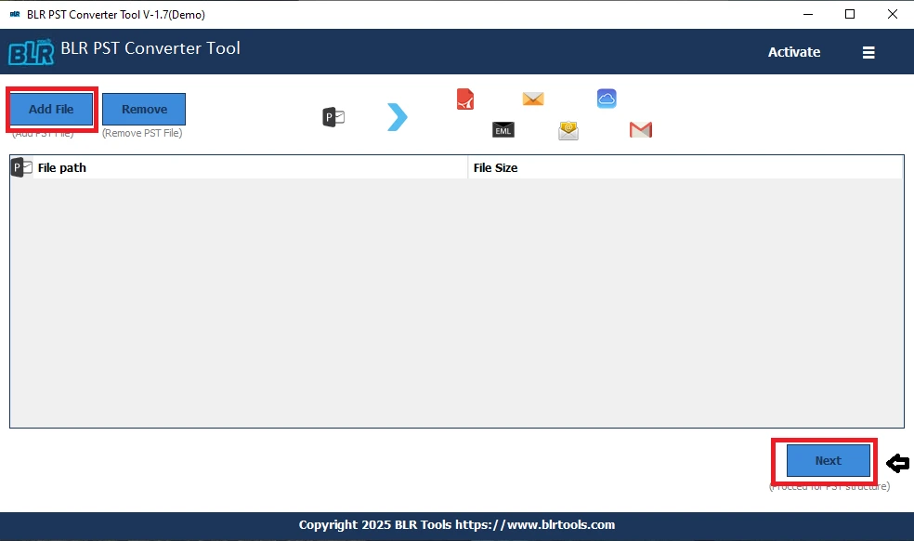
Task: Select the EML format icon
Action: (x=503, y=129)
